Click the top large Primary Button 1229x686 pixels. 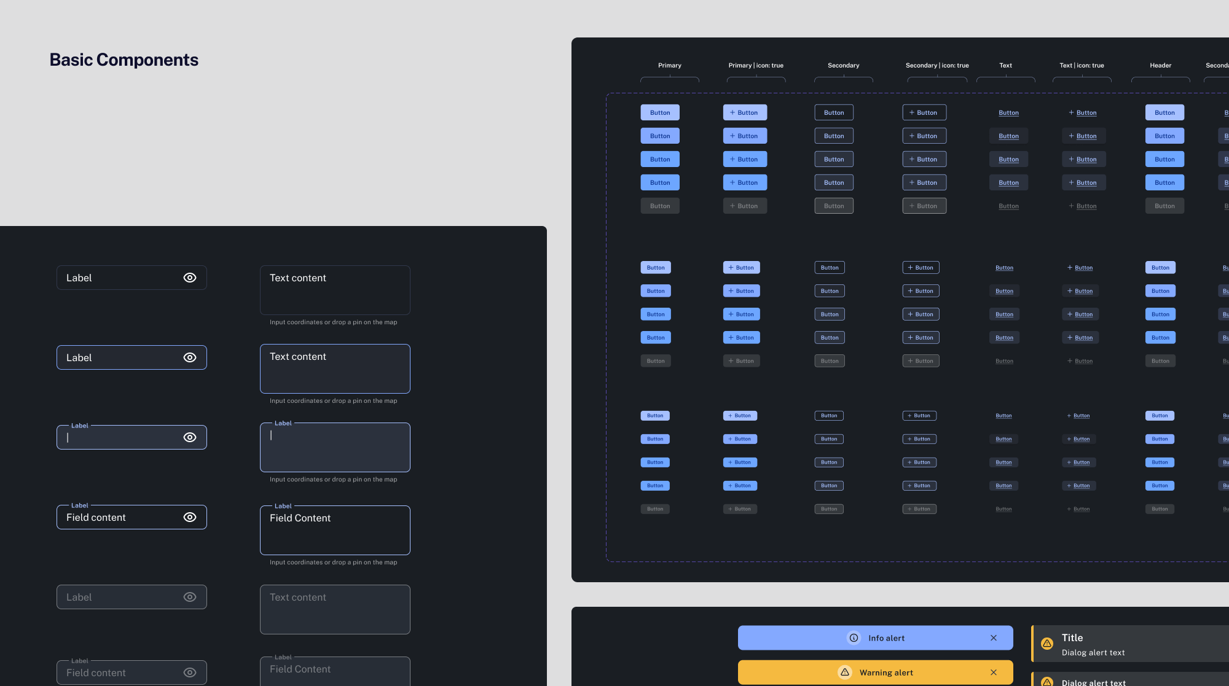(660, 112)
